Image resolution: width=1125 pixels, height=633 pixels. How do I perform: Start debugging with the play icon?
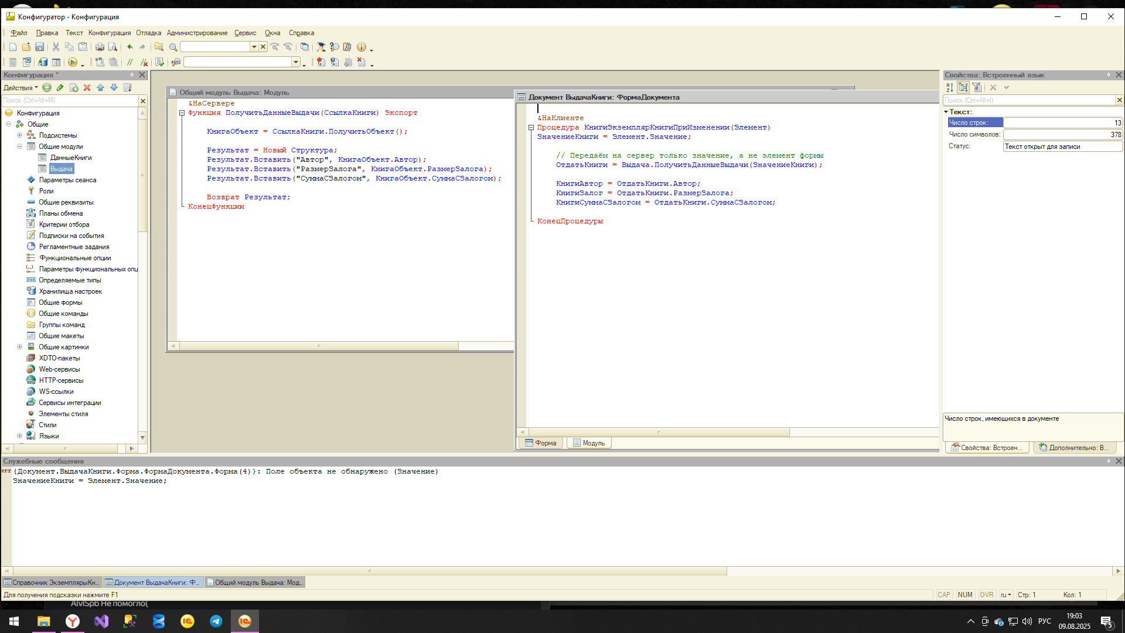coord(73,62)
